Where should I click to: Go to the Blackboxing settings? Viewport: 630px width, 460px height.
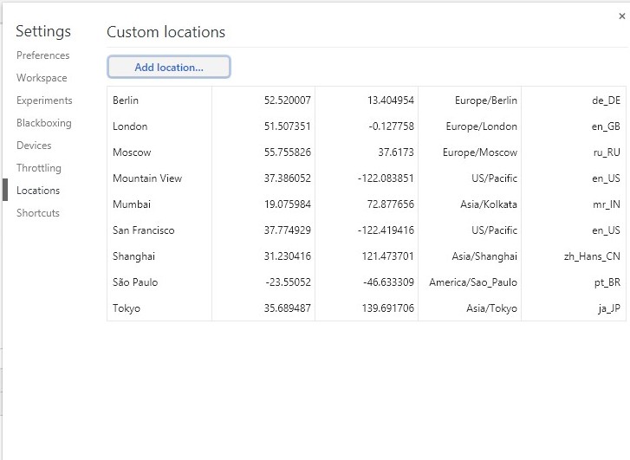coord(43,123)
